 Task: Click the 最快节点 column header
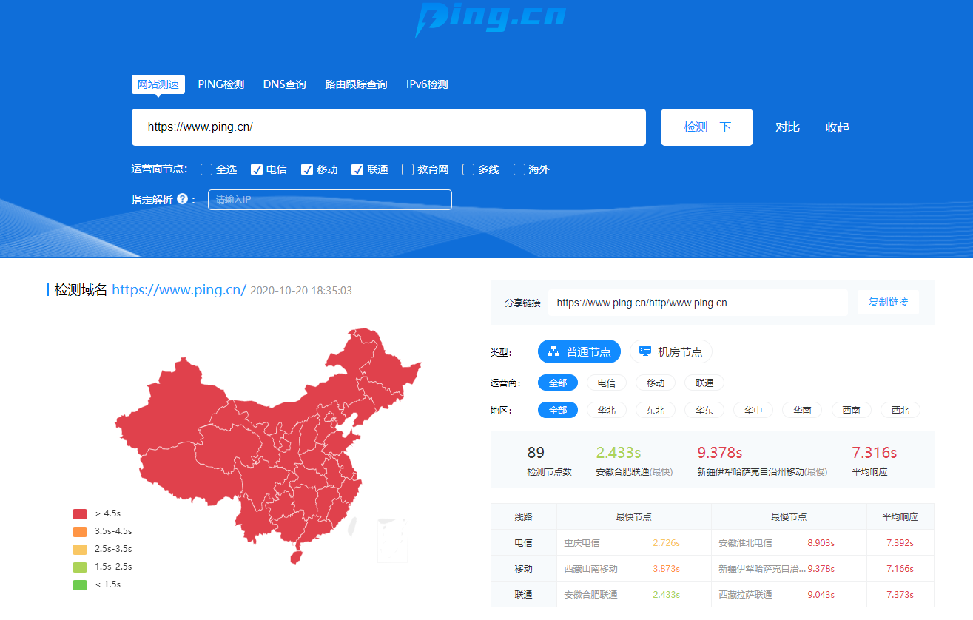[633, 517]
